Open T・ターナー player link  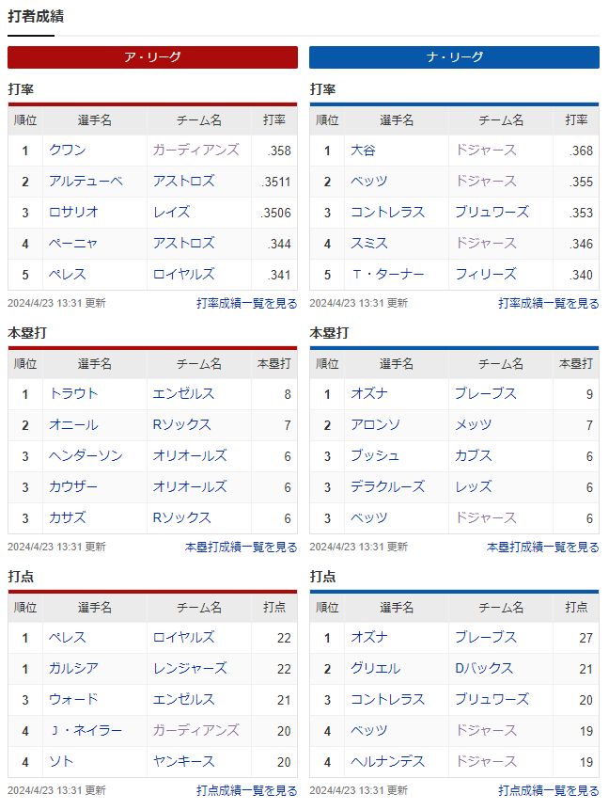pyautogui.click(x=387, y=275)
